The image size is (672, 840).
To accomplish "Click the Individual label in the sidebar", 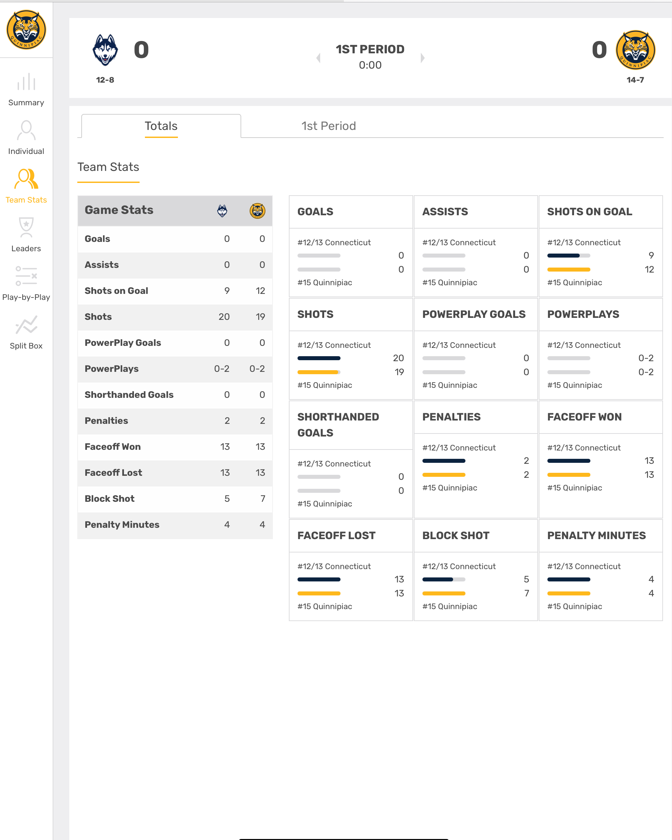I will [x=26, y=151].
